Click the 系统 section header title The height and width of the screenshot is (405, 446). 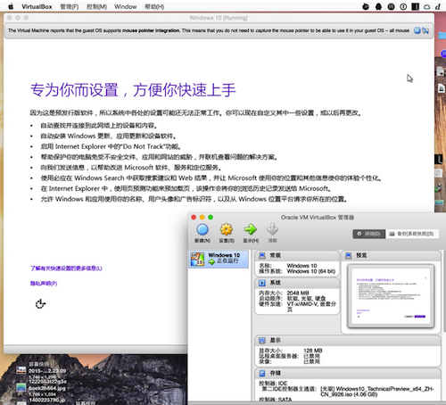(275, 283)
